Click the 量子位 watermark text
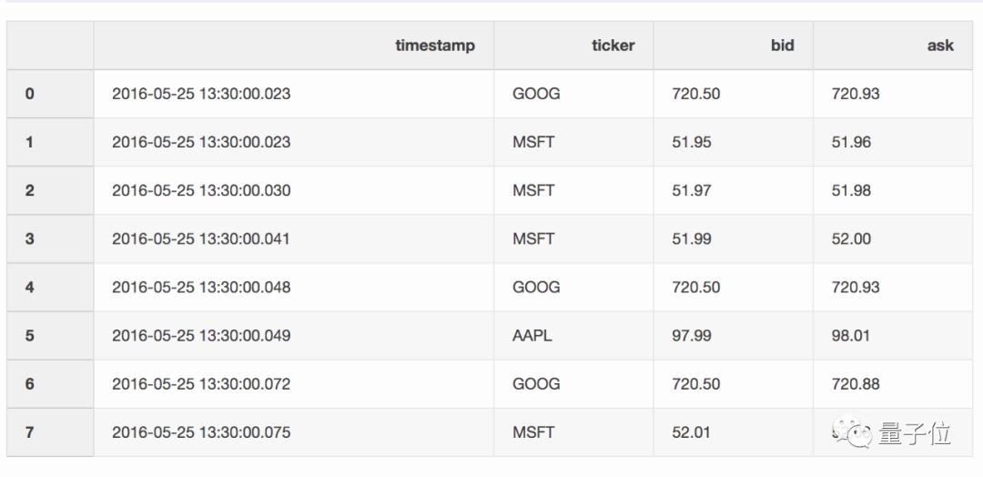This screenshot has height=477, width=983. pyautogui.click(x=915, y=434)
